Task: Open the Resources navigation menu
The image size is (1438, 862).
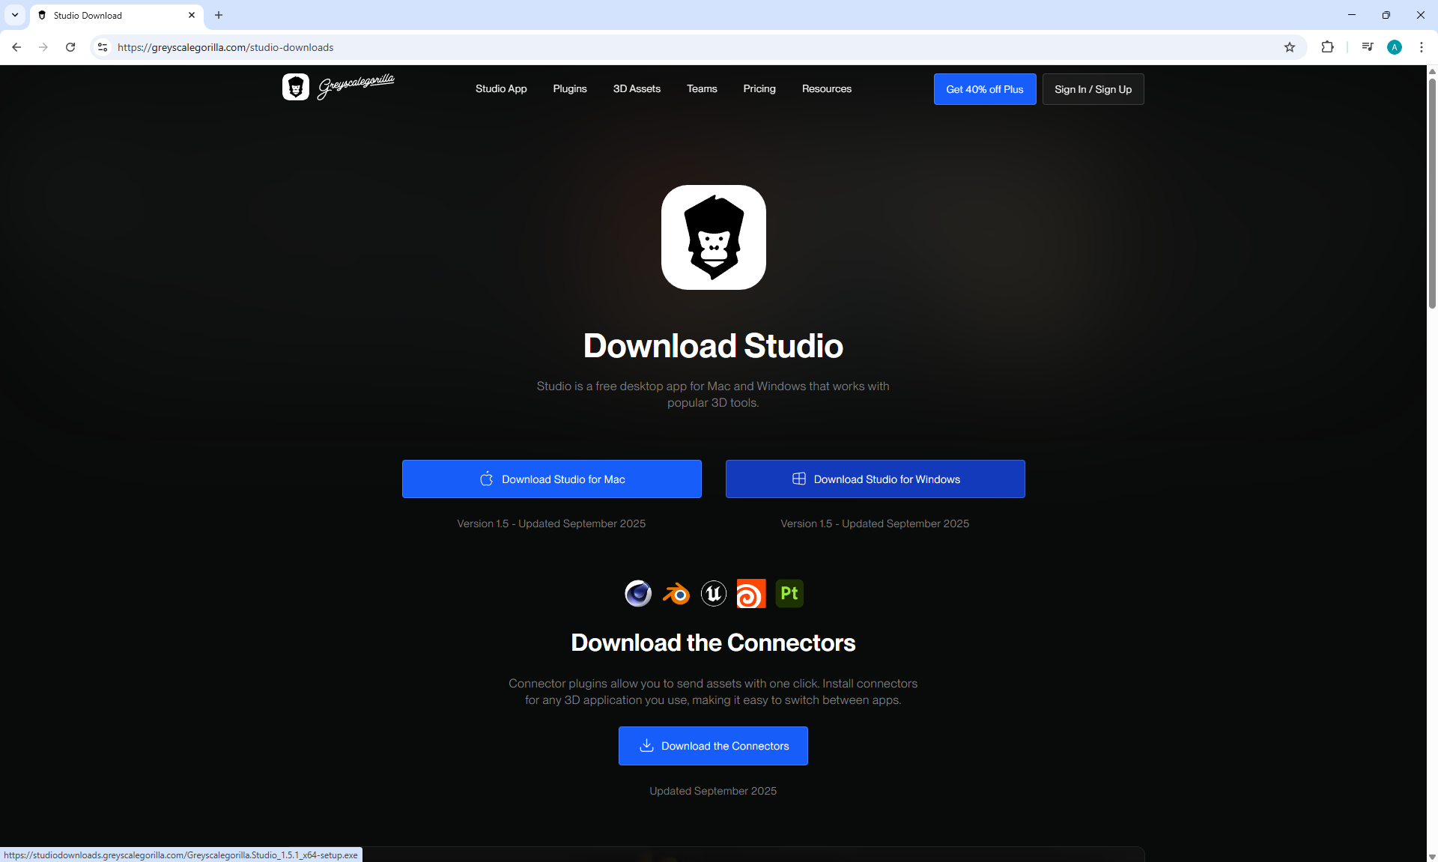Action: [826, 88]
